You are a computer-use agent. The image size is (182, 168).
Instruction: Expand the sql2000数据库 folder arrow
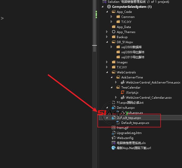(112, 47)
